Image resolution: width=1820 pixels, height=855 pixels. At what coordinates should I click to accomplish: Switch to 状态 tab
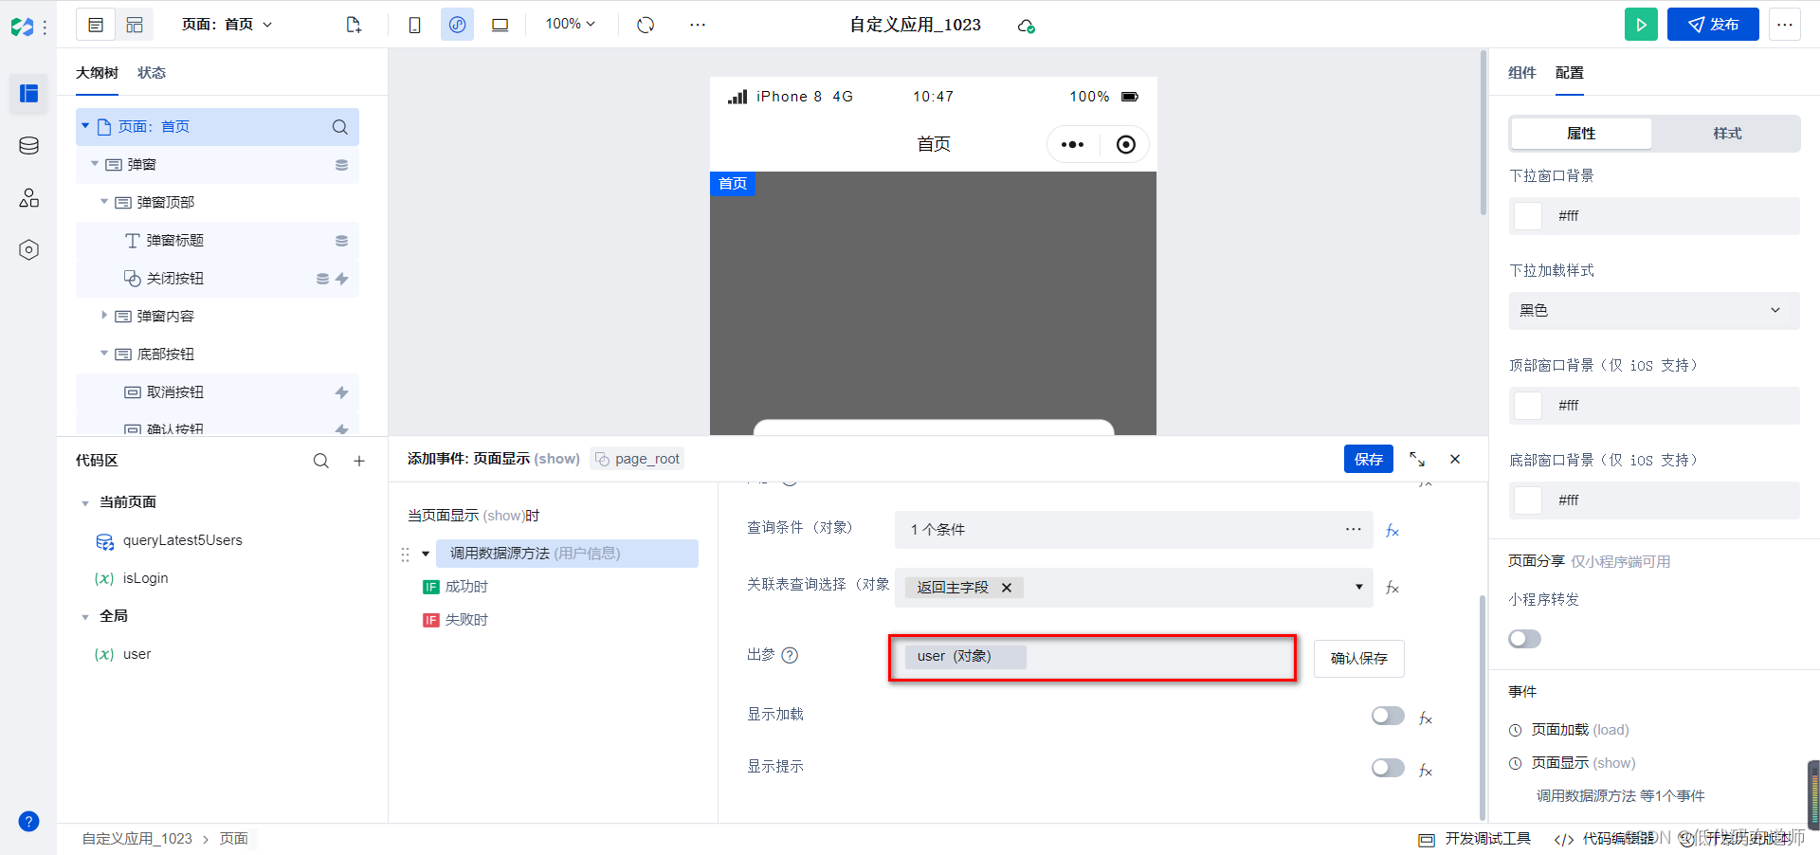152,73
